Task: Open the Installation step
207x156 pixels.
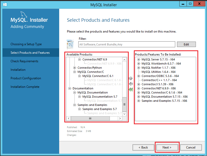Action: (x=18, y=70)
